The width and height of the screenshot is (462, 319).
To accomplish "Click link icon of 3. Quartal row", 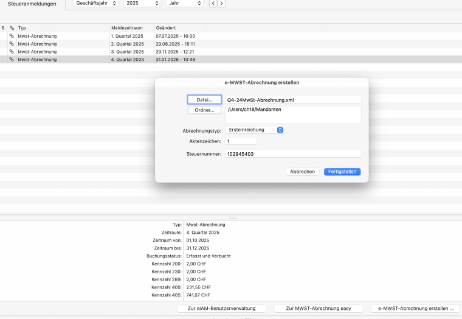I will [x=11, y=52].
